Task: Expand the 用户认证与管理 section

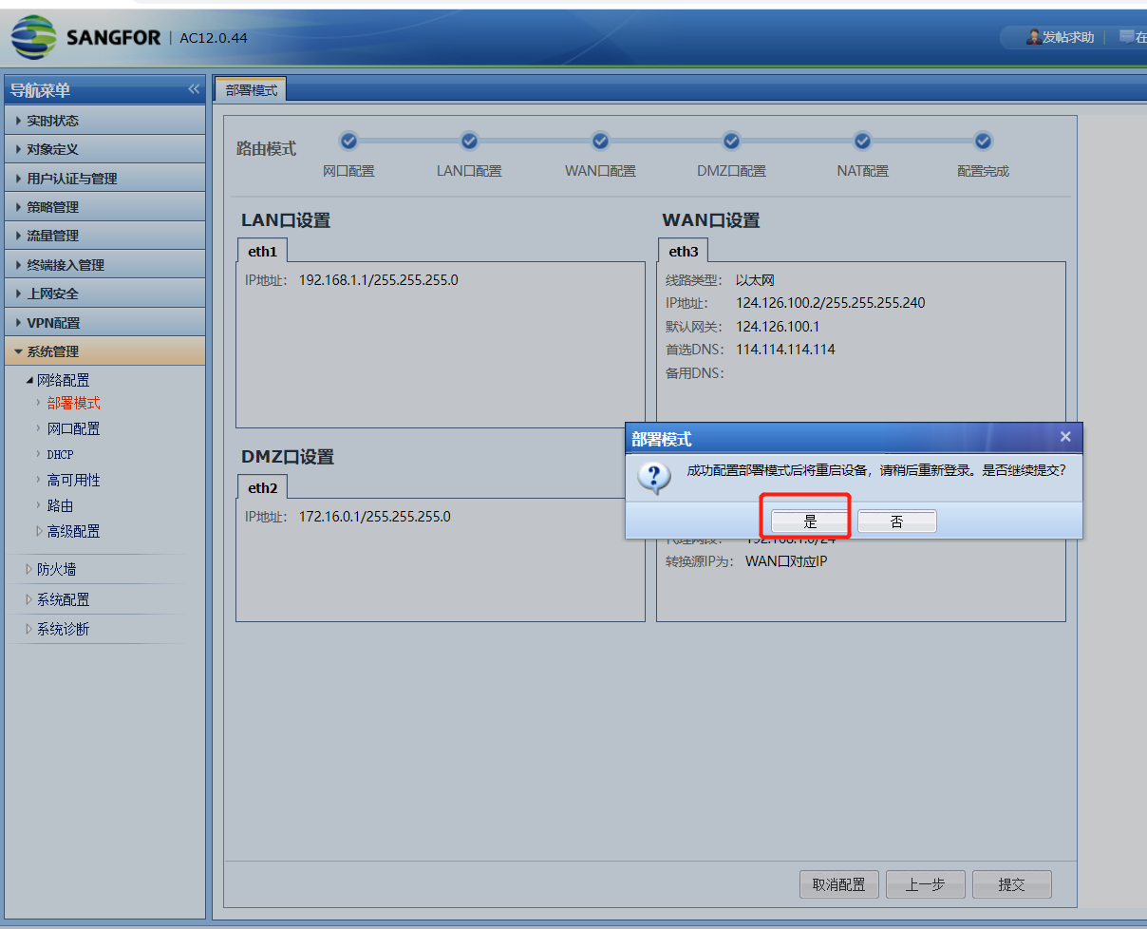Action: pyautogui.click(x=72, y=179)
